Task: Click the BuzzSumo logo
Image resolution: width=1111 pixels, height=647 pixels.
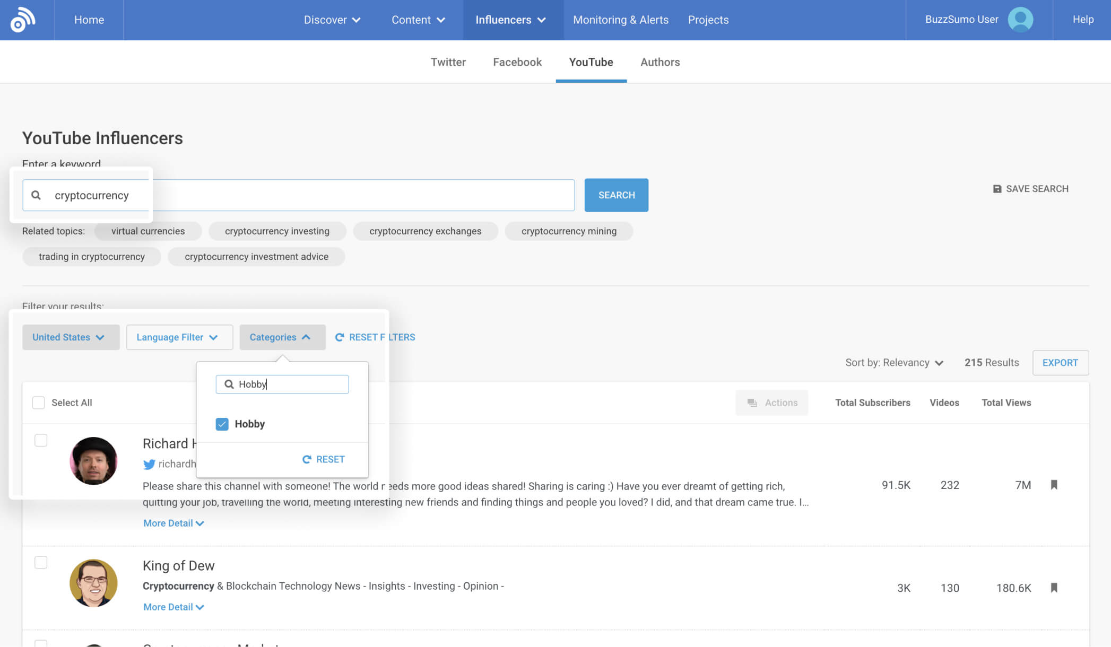Action: [x=22, y=19]
